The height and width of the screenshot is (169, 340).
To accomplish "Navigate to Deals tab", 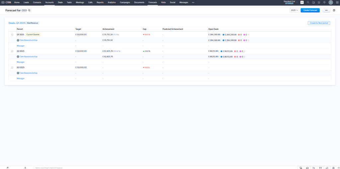I will (x=60, y=2).
